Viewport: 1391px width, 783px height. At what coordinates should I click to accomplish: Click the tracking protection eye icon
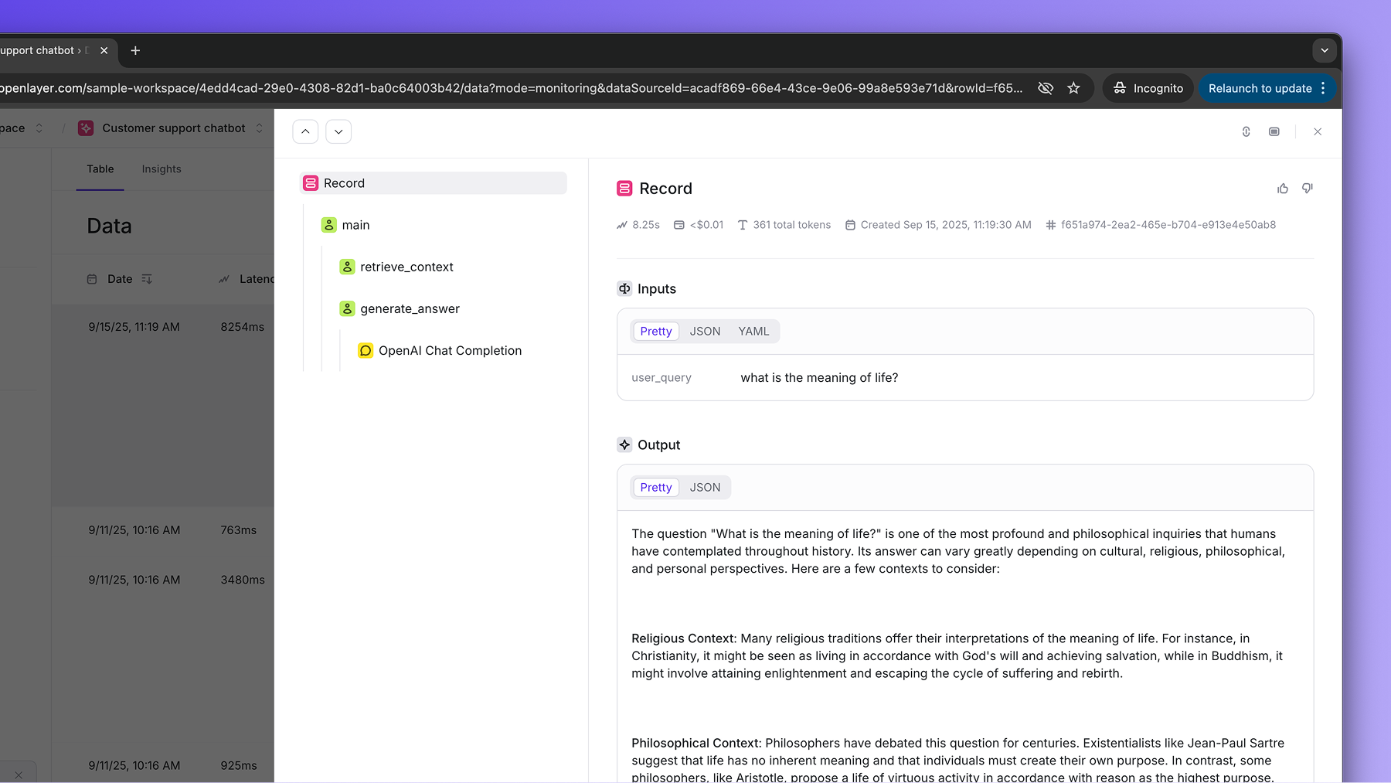pyautogui.click(x=1046, y=88)
